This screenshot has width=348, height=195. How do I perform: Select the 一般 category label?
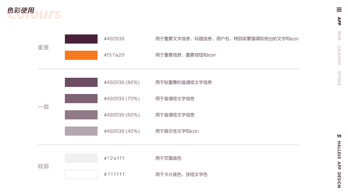(x=43, y=107)
